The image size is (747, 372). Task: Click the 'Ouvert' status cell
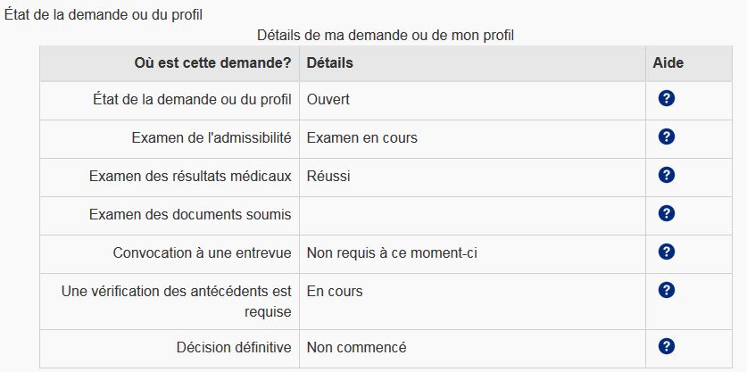coord(328,99)
